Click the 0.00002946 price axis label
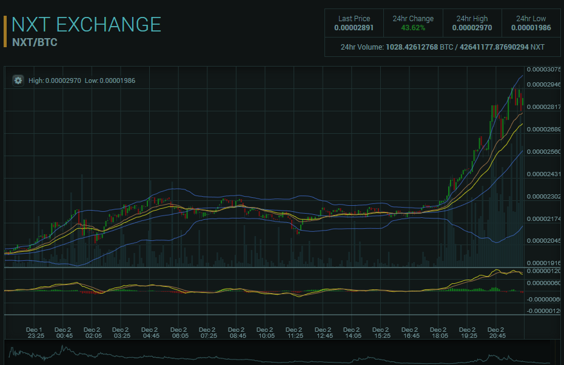Screen dimensions: 564x365 pyautogui.click(x=543, y=85)
